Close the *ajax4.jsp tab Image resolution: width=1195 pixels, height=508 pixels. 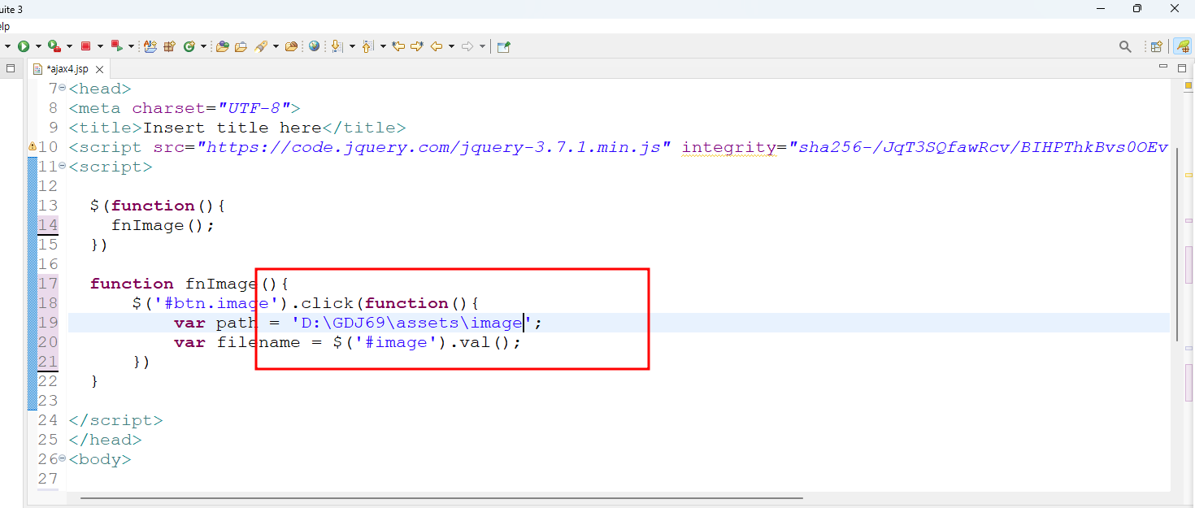pos(100,69)
